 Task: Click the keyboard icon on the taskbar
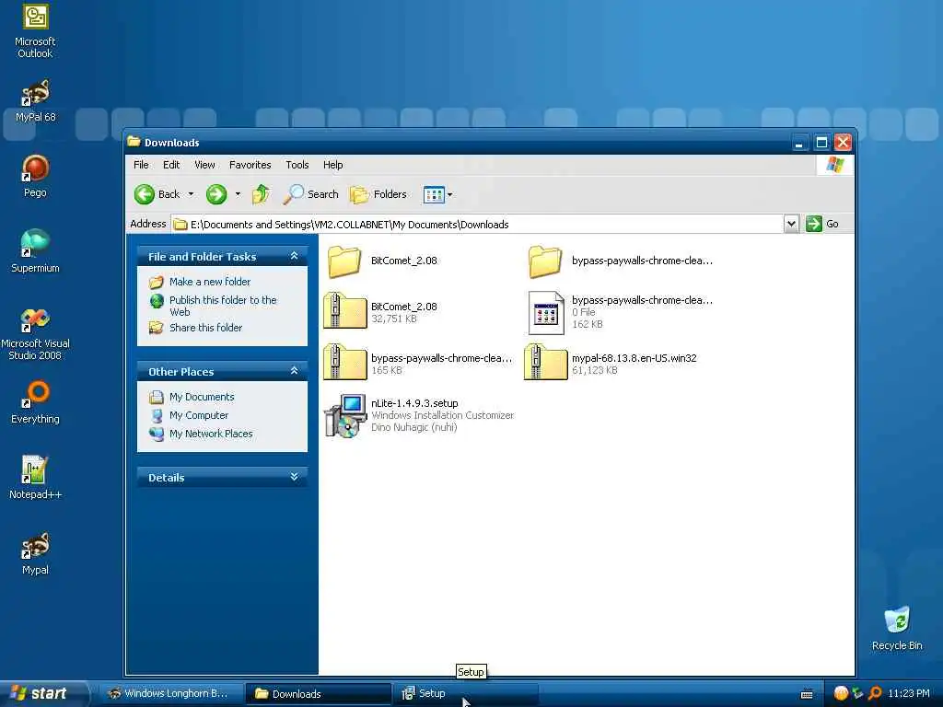pos(807,694)
